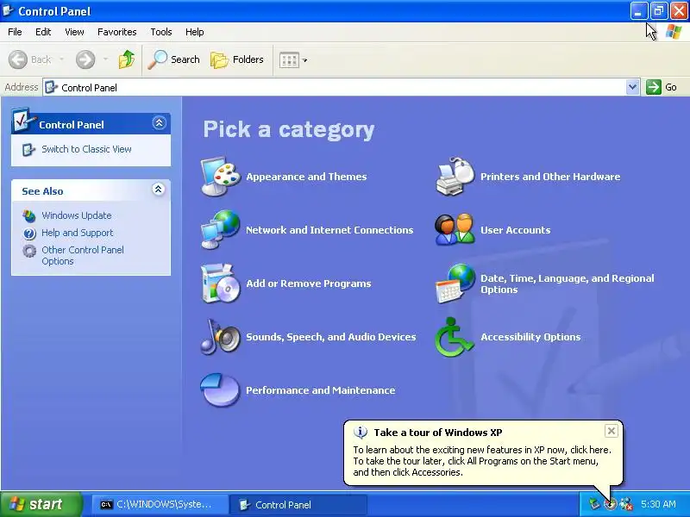Screen dimensions: 690x517
Task: Open the Help menu
Action: [195, 32]
